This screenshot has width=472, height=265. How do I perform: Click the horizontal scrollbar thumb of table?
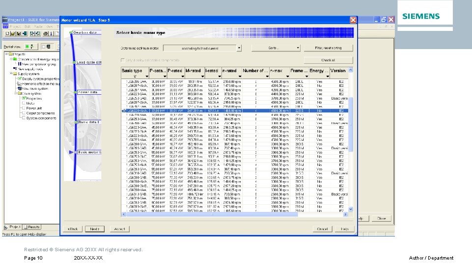212,214
